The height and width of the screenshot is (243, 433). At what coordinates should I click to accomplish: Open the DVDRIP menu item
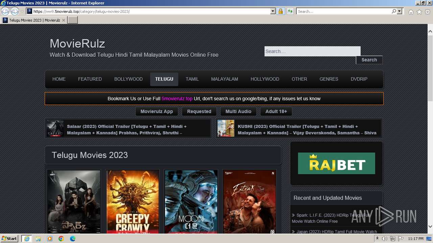tap(359, 79)
